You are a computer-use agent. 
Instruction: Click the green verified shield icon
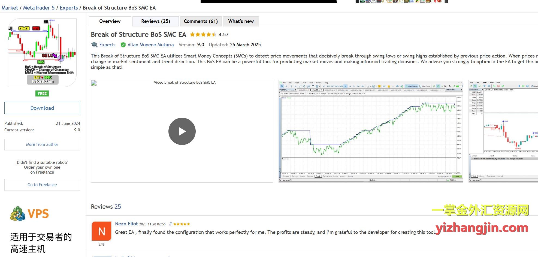click(x=123, y=45)
